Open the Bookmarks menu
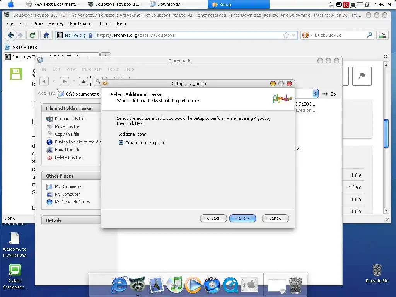 coord(81,24)
